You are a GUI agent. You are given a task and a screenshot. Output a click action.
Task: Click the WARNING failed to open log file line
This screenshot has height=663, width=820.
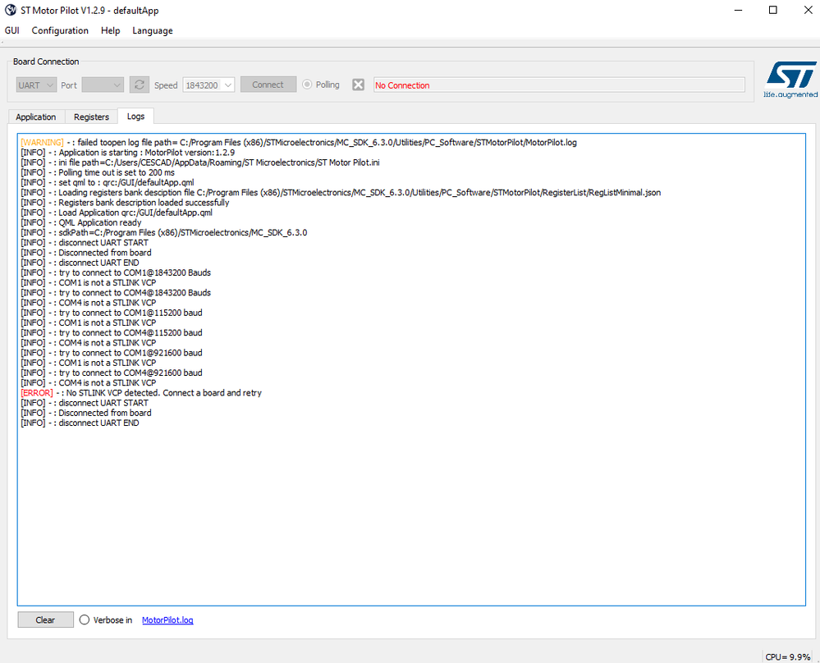pyautogui.click(x=299, y=142)
